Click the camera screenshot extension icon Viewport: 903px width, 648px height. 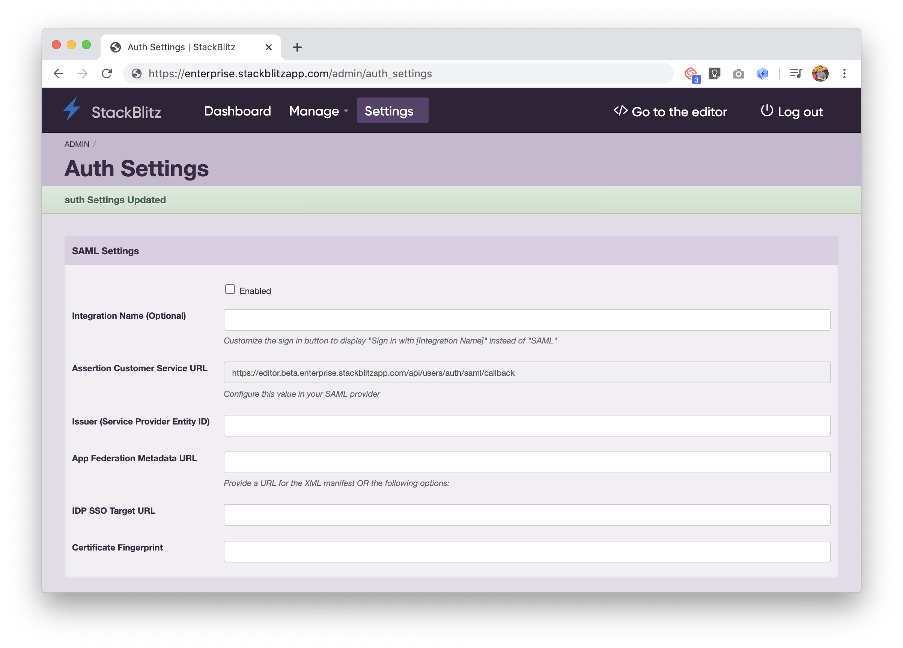tap(738, 73)
